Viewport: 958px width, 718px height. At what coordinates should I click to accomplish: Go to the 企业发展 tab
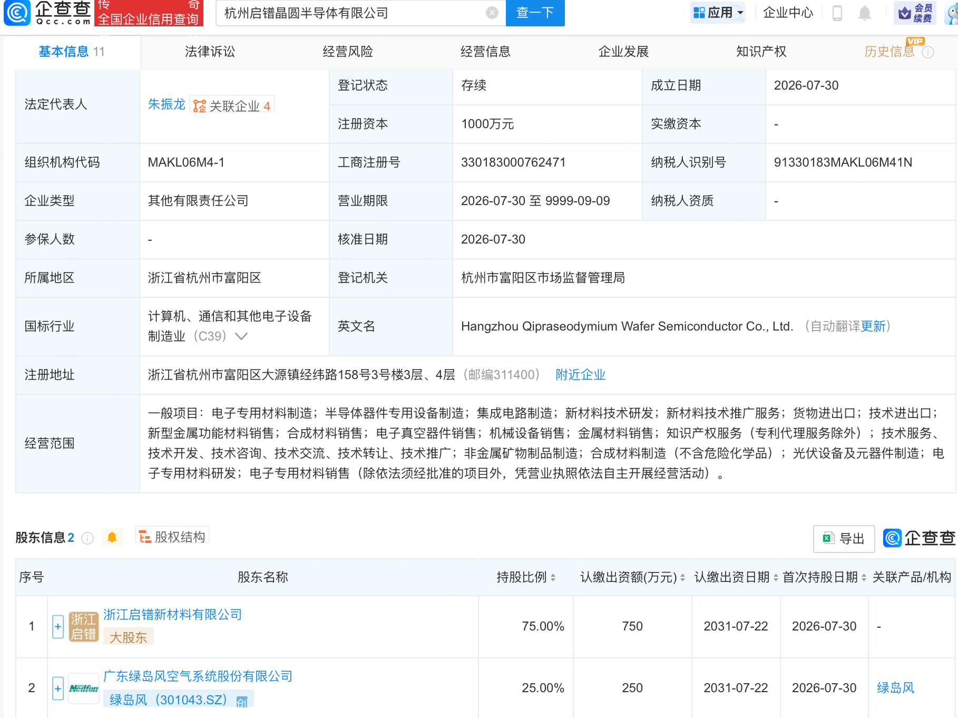623,52
